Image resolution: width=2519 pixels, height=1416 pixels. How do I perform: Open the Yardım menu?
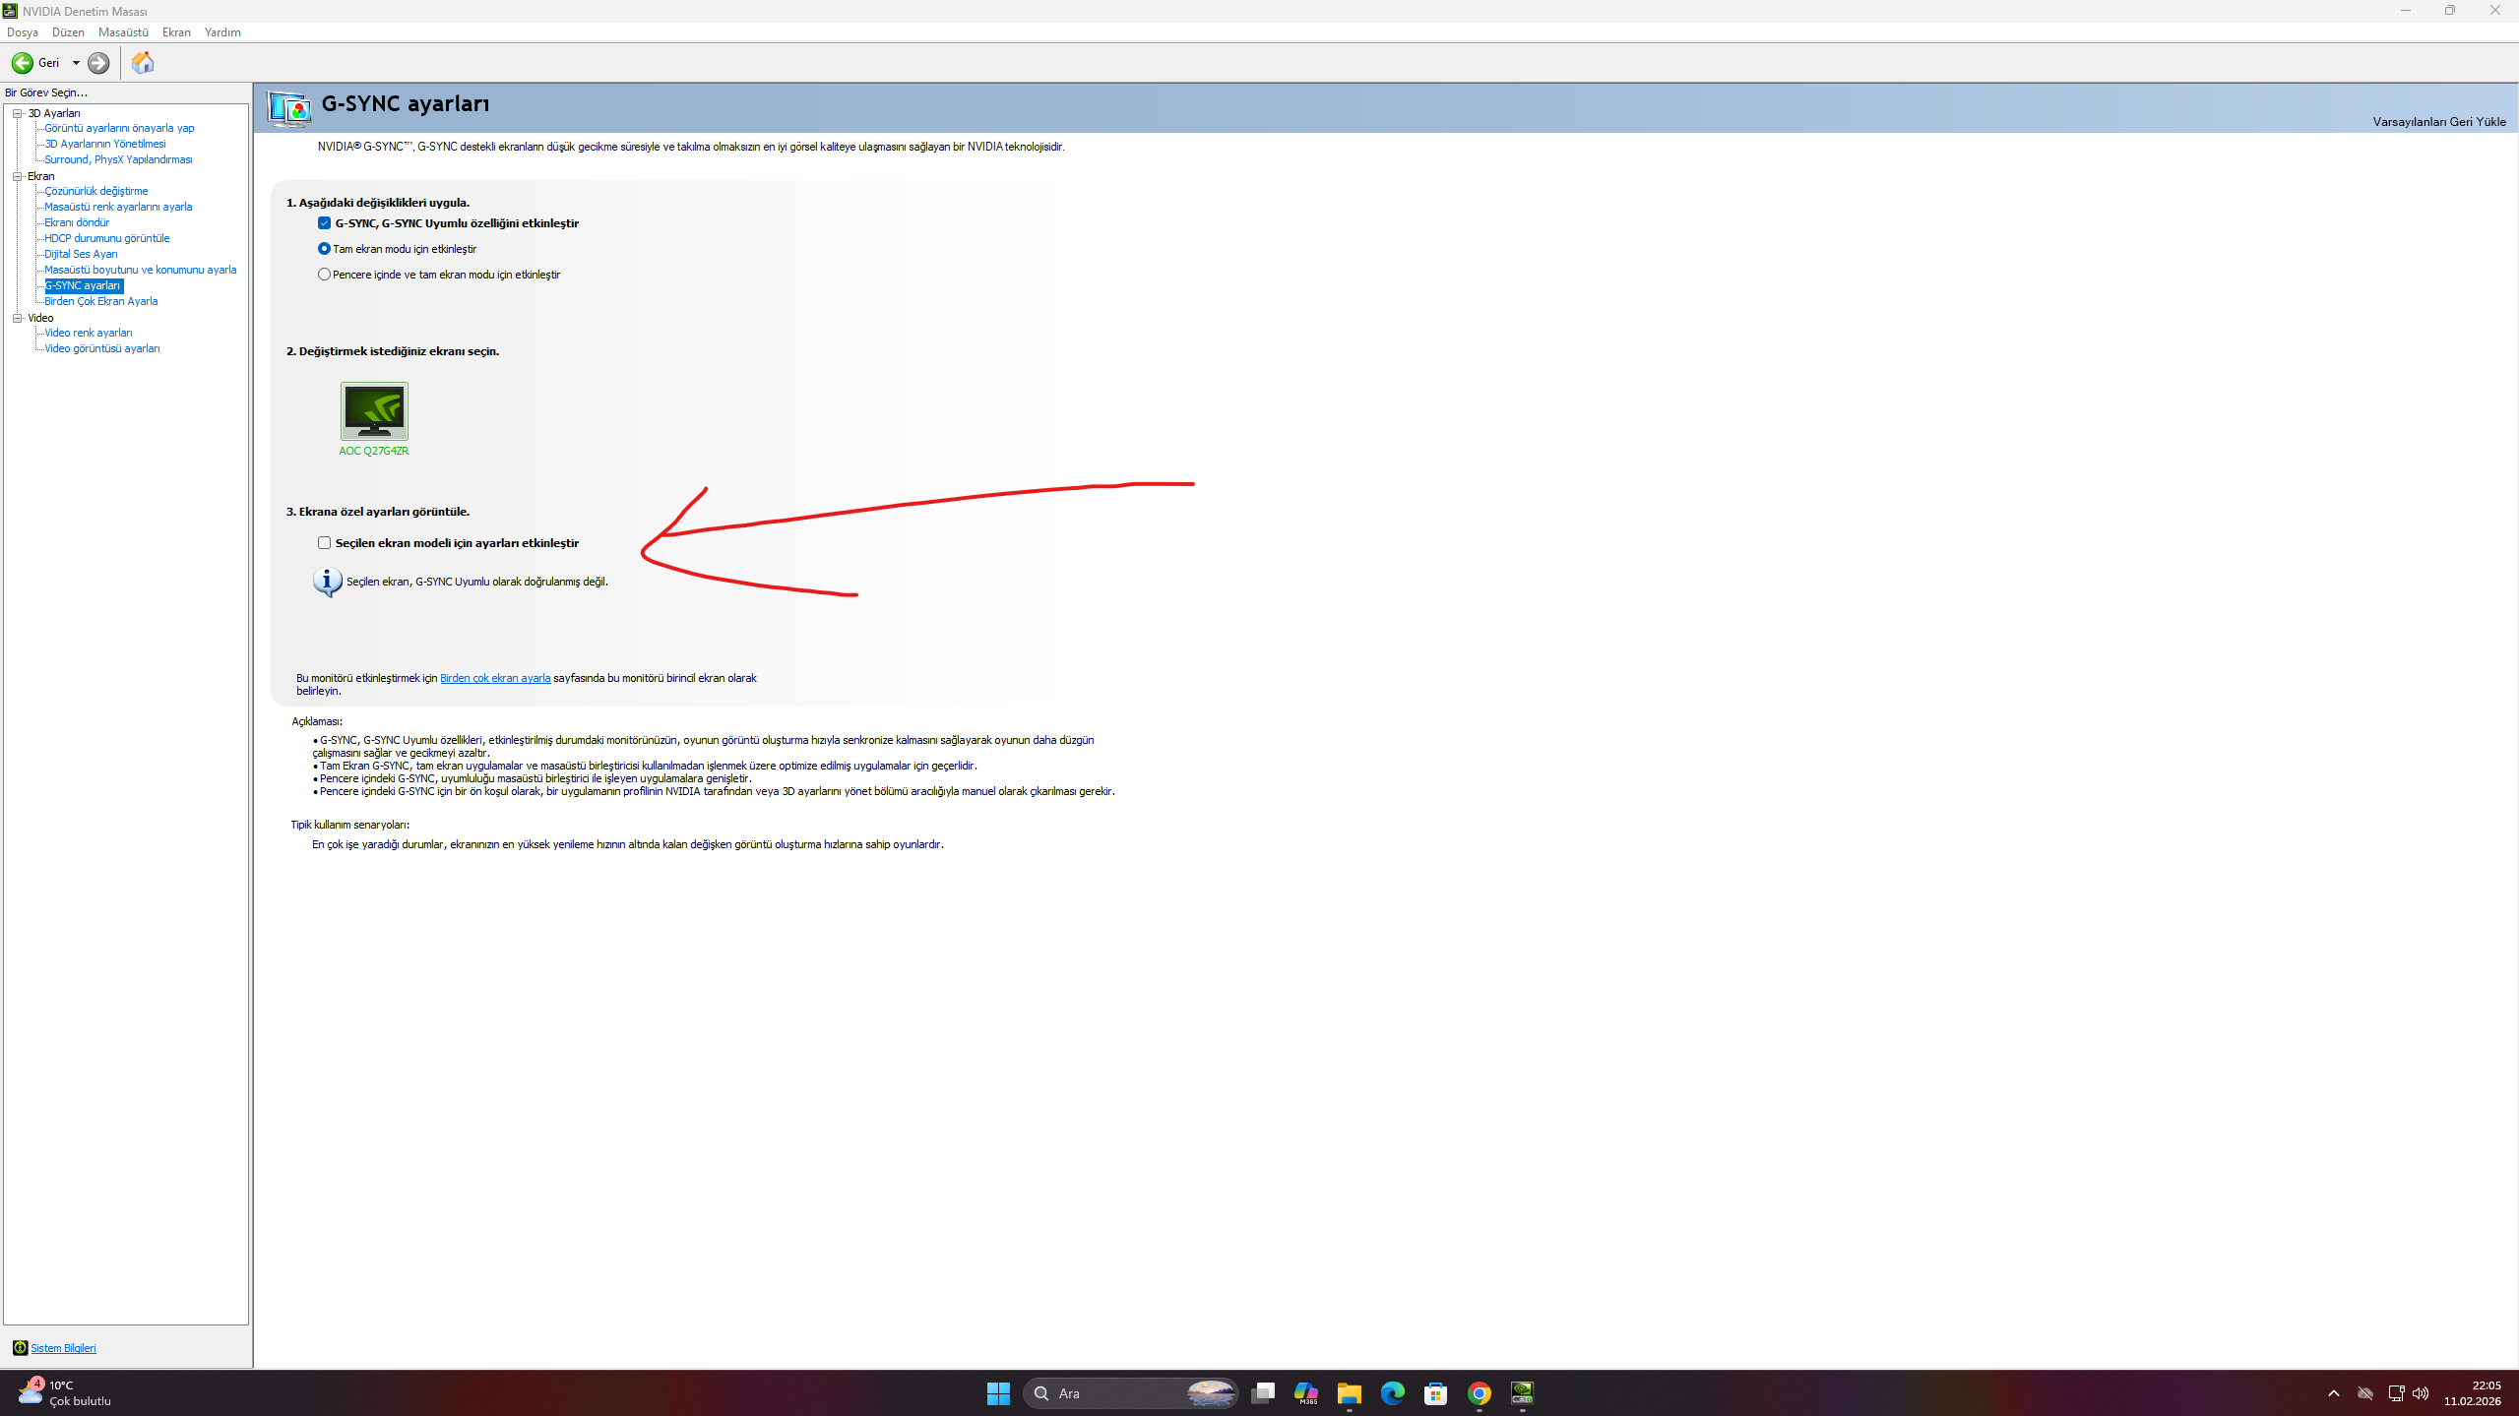click(x=222, y=32)
